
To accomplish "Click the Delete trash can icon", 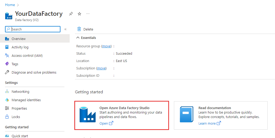I will 79,29.
